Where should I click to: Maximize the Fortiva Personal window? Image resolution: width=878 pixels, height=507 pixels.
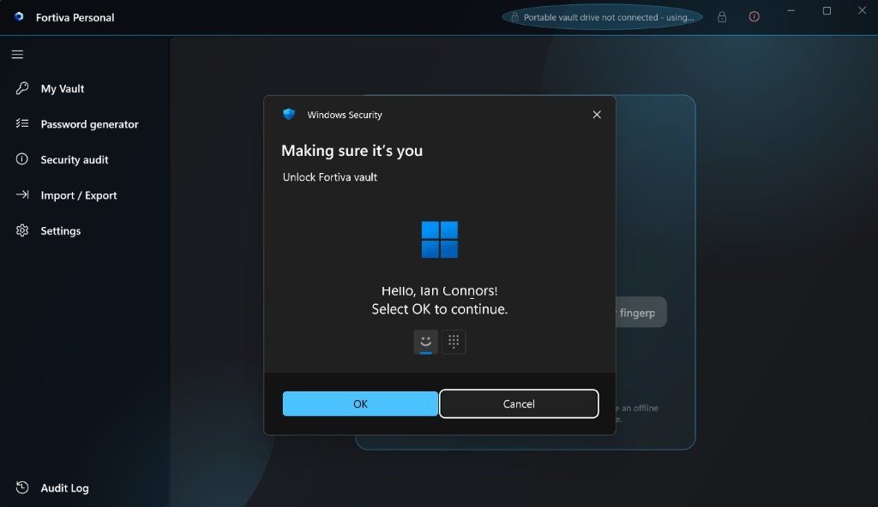pyautogui.click(x=827, y=10)
